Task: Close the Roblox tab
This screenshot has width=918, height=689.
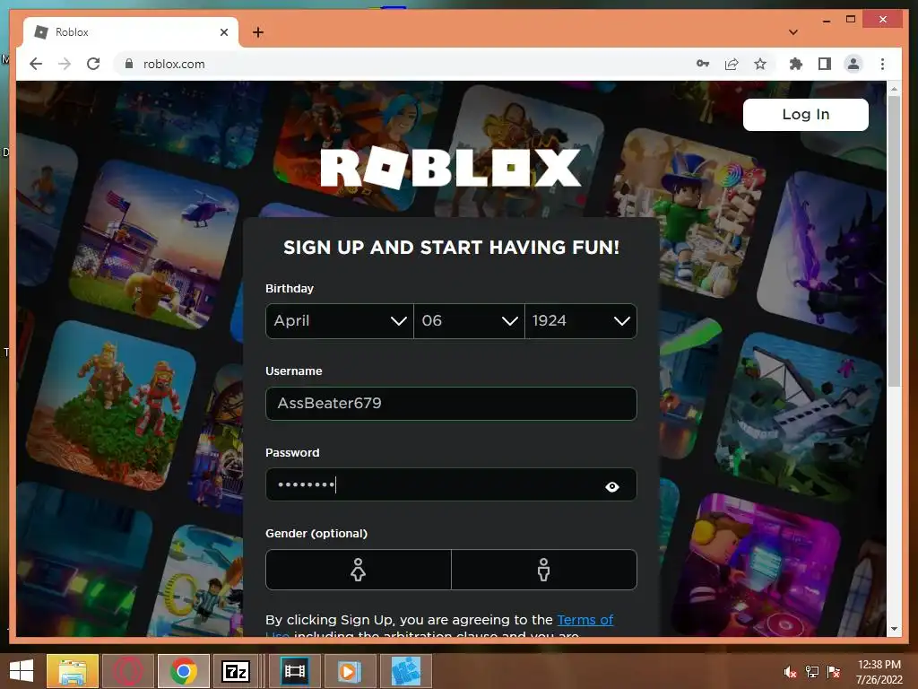Action: (223, 32)
